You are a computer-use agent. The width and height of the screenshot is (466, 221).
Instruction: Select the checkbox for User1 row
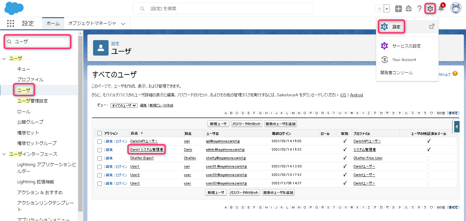coord(99,167)
